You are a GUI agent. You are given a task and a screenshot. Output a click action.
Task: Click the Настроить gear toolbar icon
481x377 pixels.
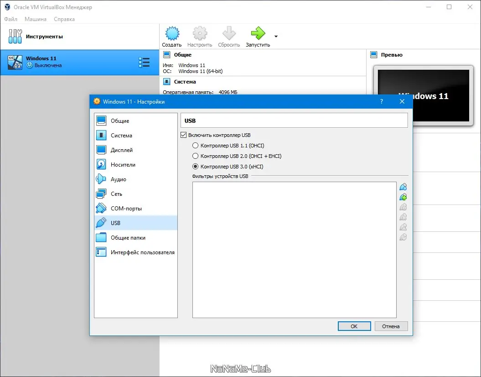[x=200, y=33]
